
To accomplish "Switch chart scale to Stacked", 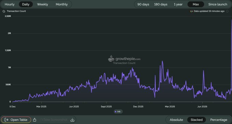I will 197,120.
